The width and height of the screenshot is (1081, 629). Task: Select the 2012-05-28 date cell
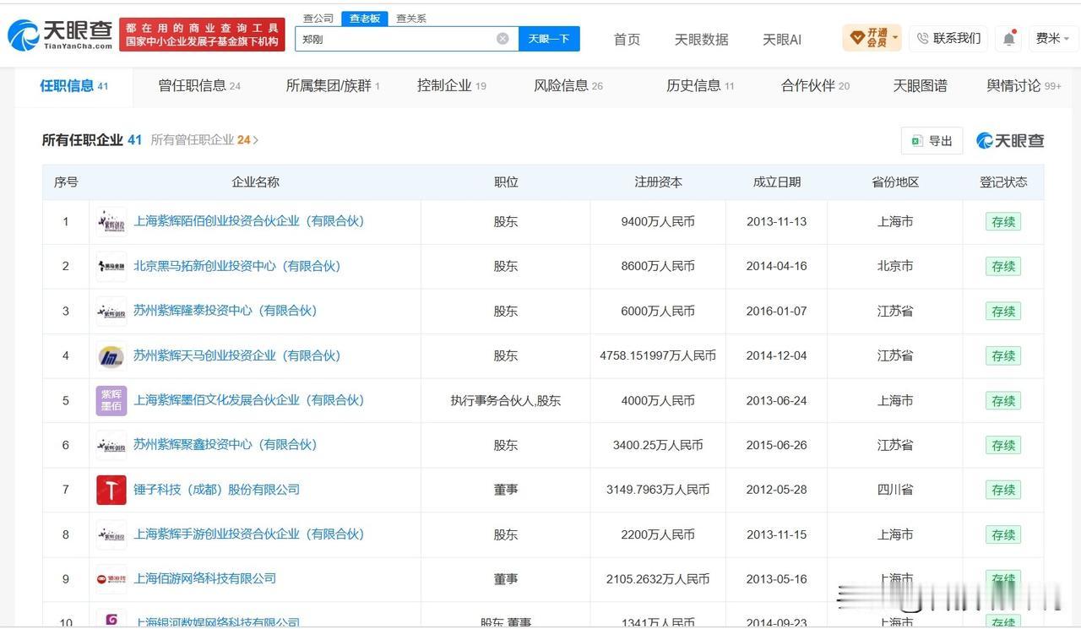pos(776,490)
